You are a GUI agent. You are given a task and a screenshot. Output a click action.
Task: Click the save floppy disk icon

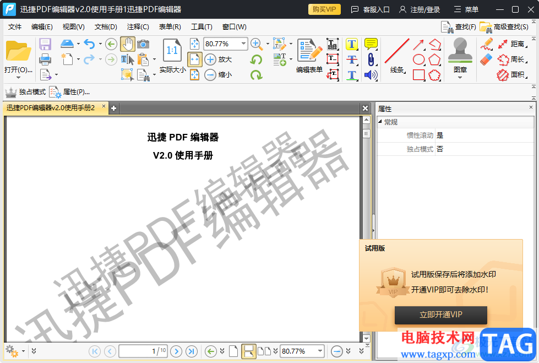[x=45, y=44]
